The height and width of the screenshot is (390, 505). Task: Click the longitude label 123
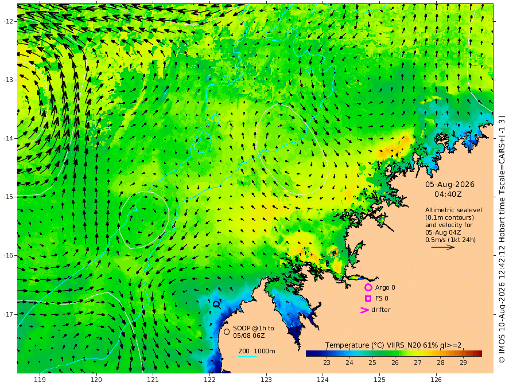pos(266,380)
